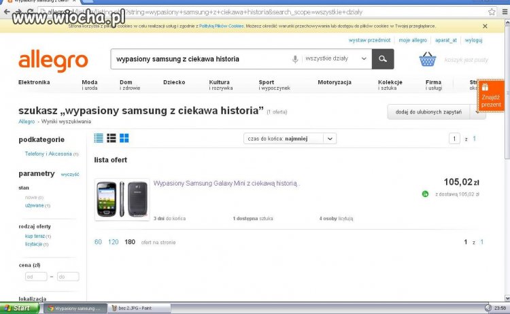
Task: Click wyczyść parameters link
Action: coord(70,175)
